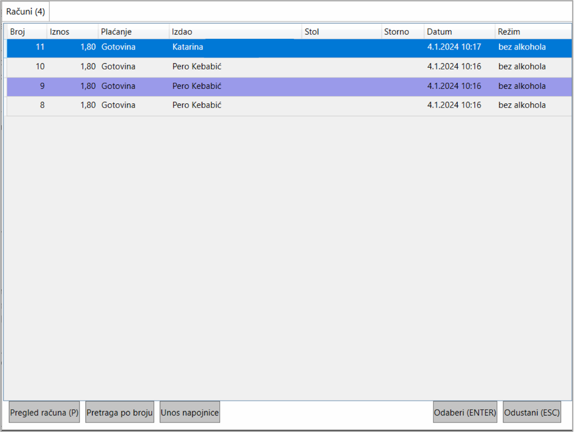Click the 10:17 date in receipt 11
The image size is (574, 432).
pyautogui.click(x=454, y=47)
